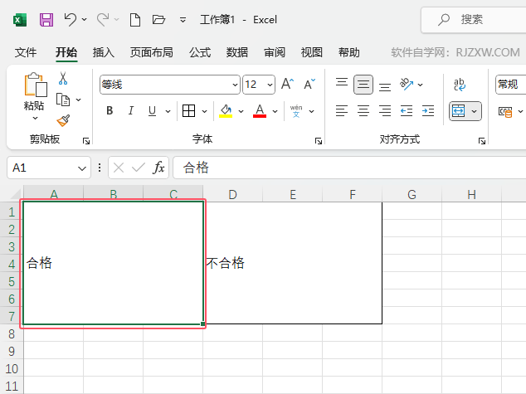Switch to the 公式 tab
526x394 pixels.
200,52
